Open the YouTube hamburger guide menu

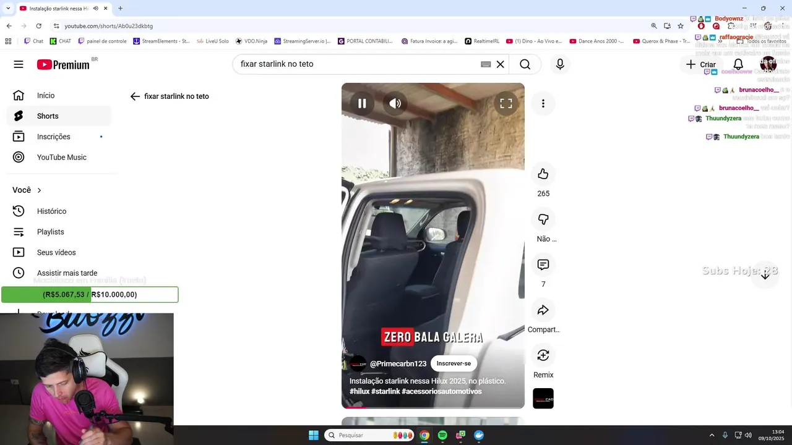point(19,64)
